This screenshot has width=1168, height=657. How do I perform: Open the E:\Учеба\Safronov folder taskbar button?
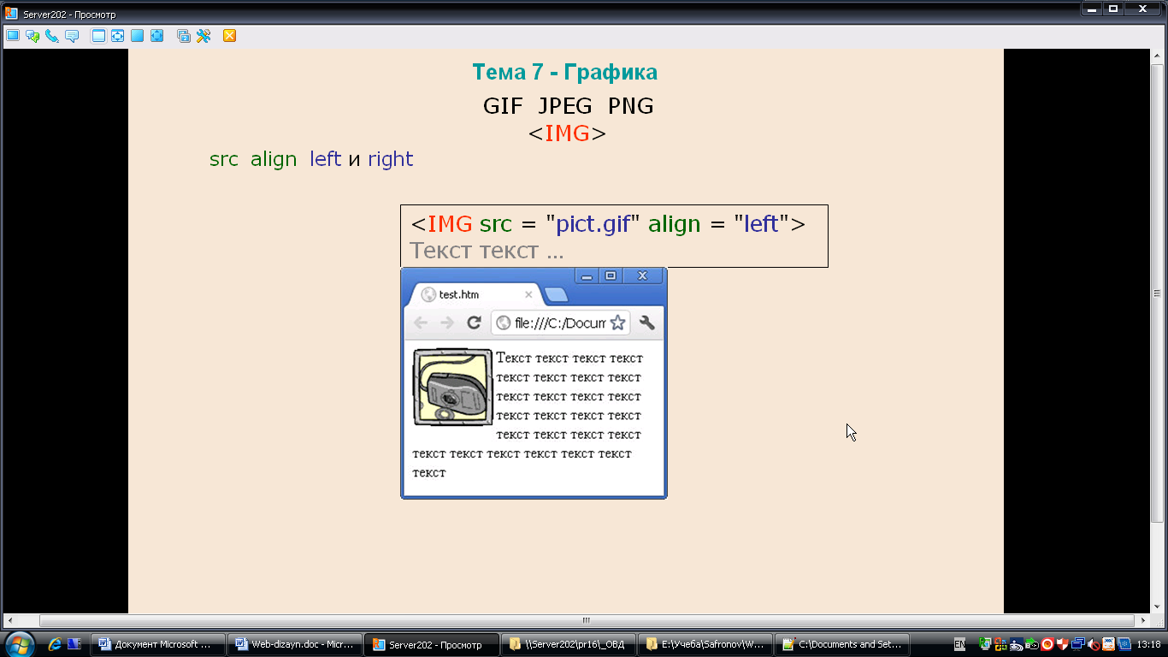(x=705, y=644)
